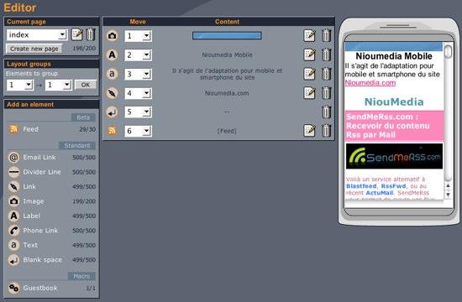Click the Blank space element label
Viewport: 462px width, 302px height.
click(x=43, y=260)
